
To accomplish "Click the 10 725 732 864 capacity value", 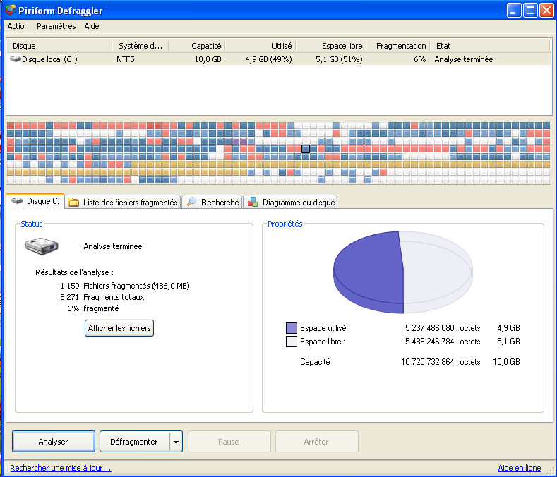I will coord(427,362).
